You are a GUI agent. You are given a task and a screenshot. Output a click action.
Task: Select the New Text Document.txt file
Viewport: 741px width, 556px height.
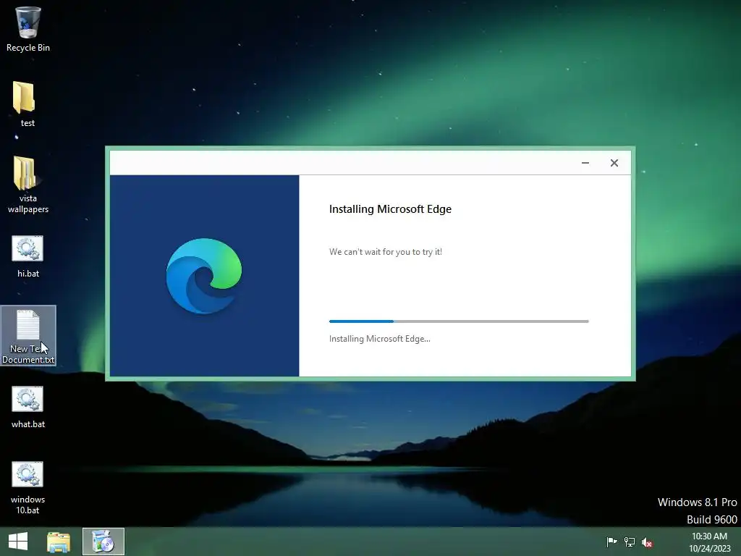coord(28,336)
